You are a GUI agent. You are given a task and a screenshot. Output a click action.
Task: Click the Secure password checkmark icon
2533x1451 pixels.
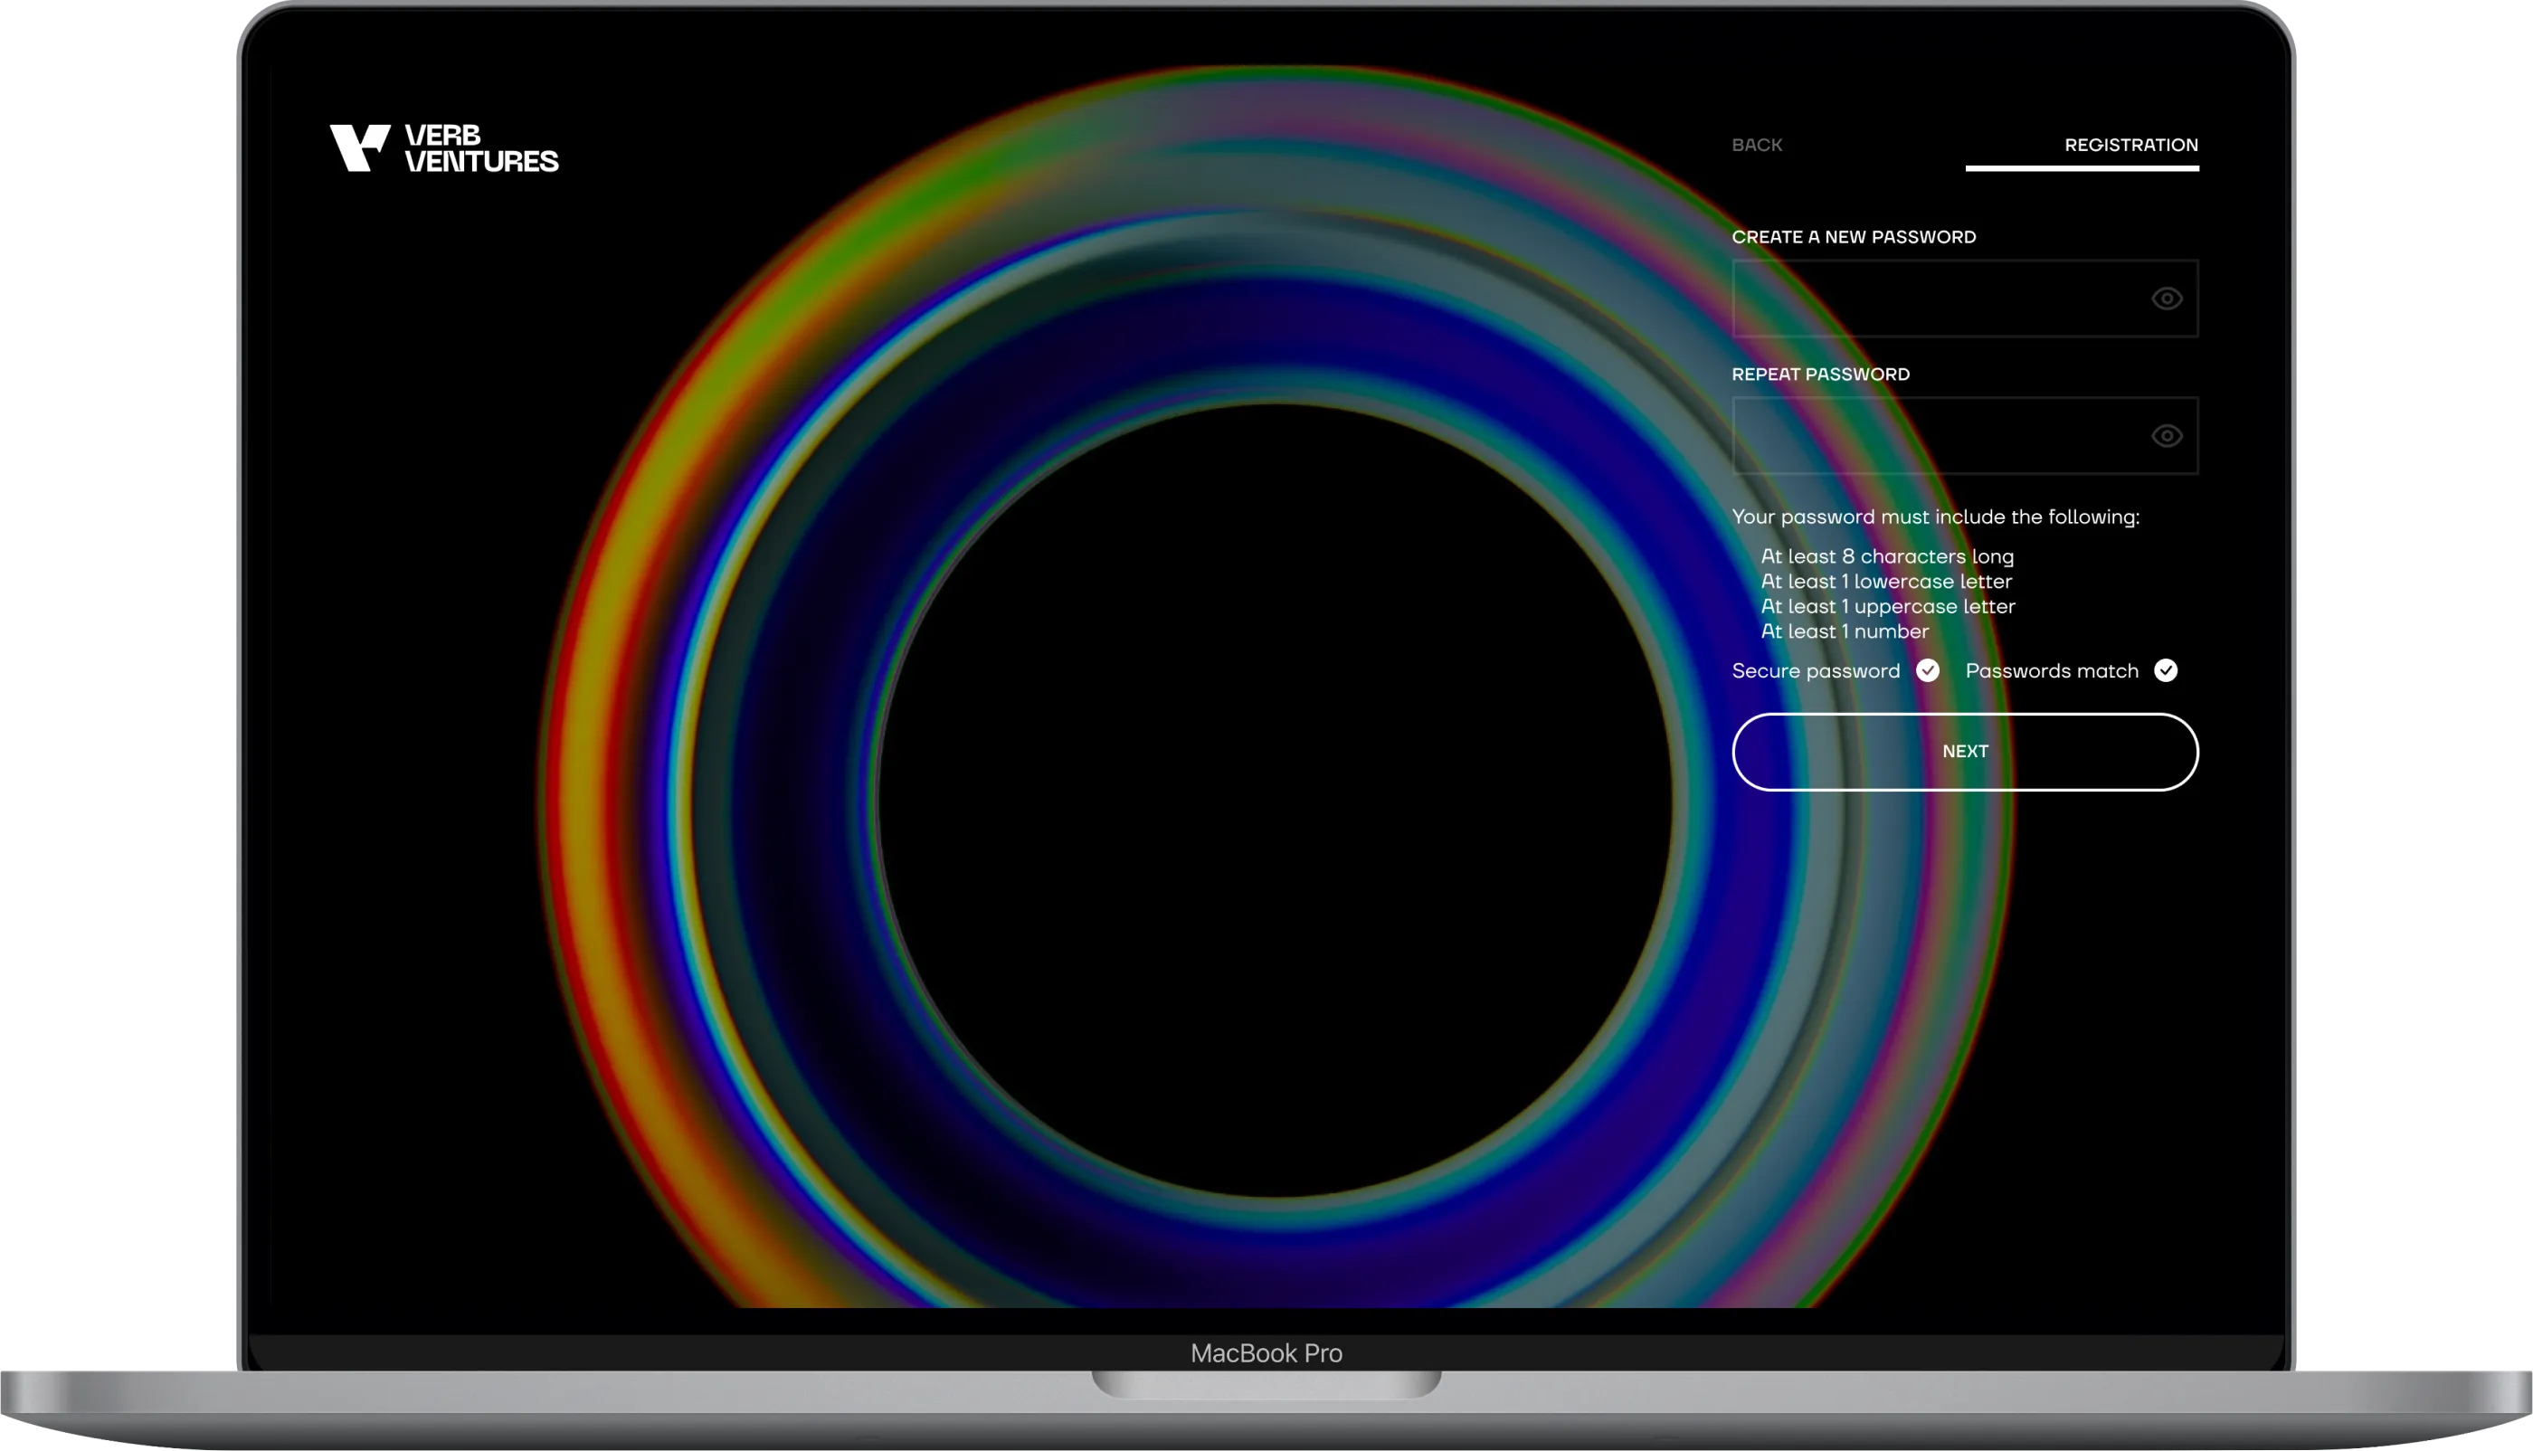(x=1927, y=670)
